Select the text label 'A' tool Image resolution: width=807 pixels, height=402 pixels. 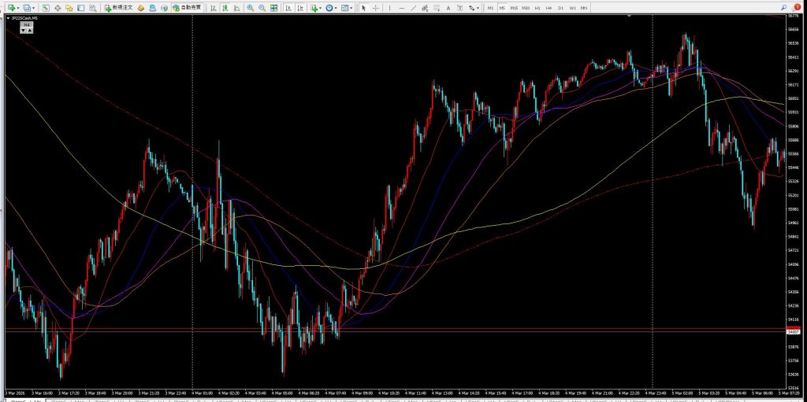pos(448,7)
